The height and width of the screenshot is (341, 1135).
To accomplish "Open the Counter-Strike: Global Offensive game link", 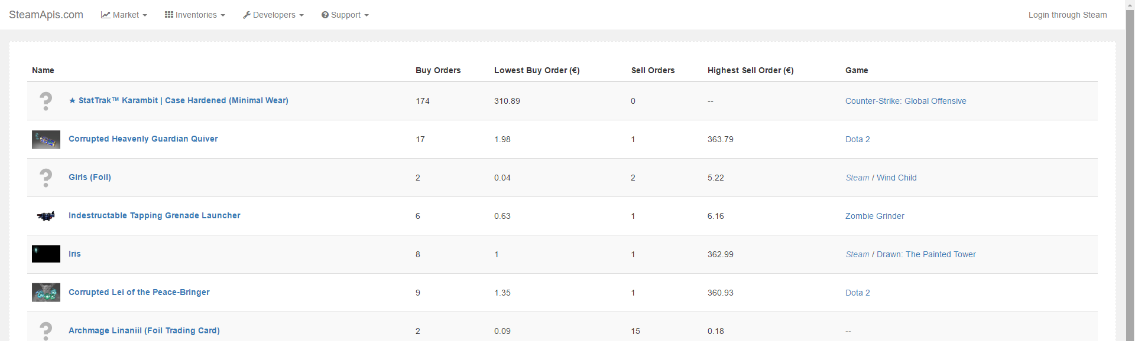I will (x=906, y=101).
